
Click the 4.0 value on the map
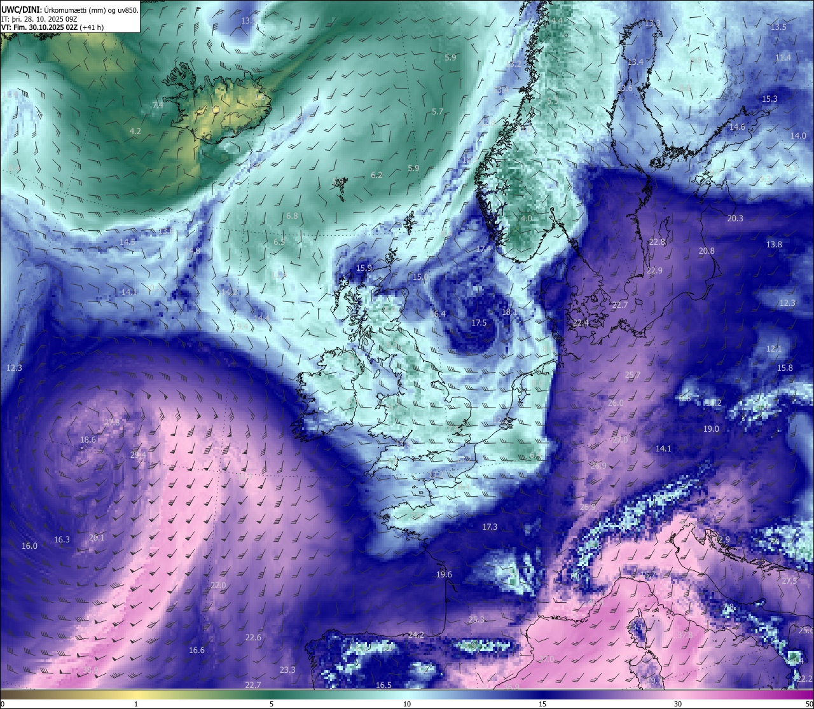526,219
